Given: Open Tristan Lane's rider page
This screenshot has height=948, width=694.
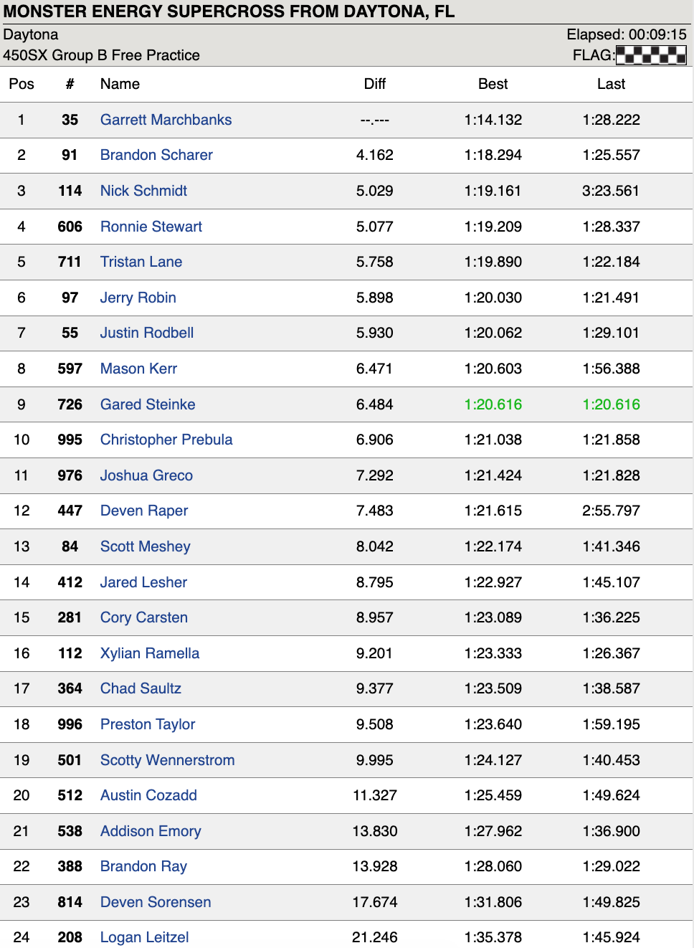Looking at the screenshot, I should [x=141, y=262].
